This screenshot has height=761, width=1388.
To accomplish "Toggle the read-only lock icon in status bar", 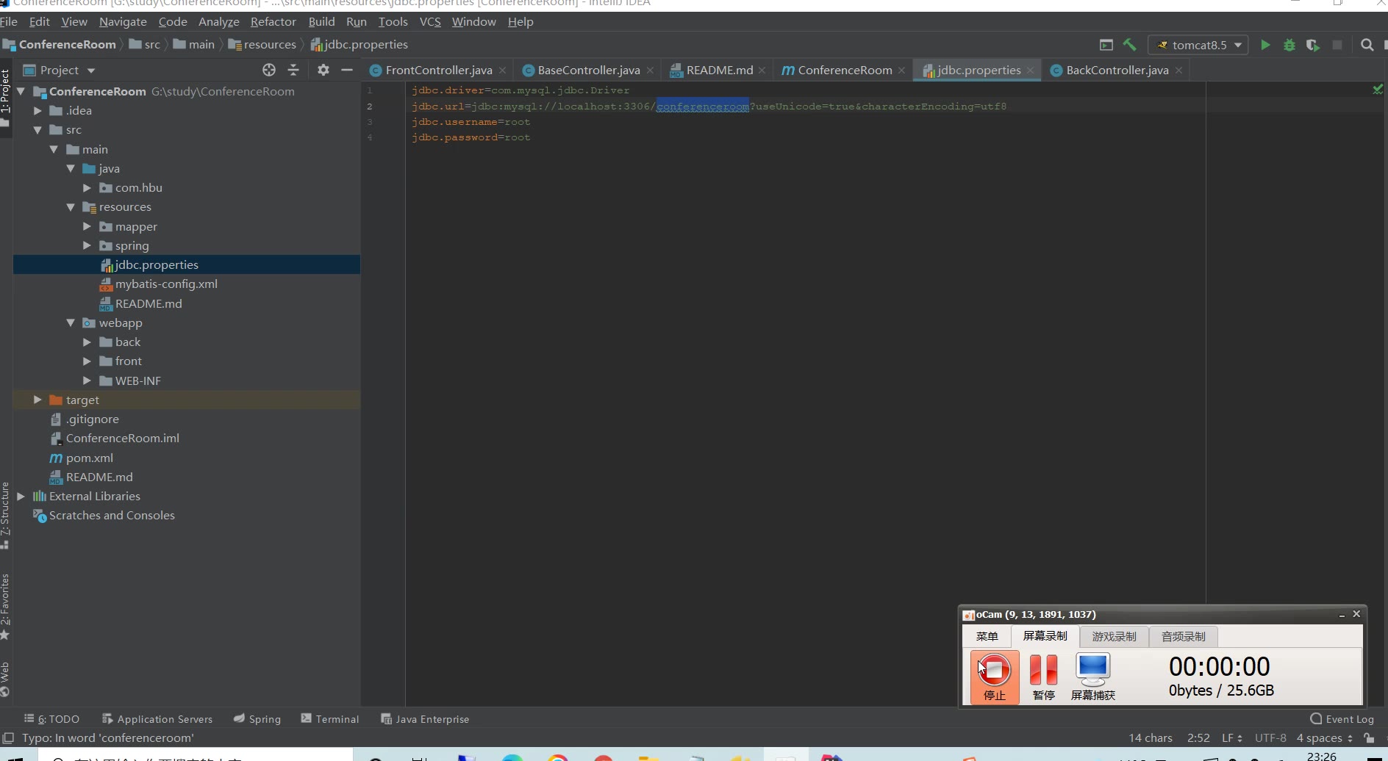I will click(x=1369, y=737).
